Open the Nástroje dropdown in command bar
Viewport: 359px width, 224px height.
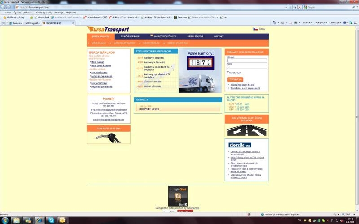(336, 23)
